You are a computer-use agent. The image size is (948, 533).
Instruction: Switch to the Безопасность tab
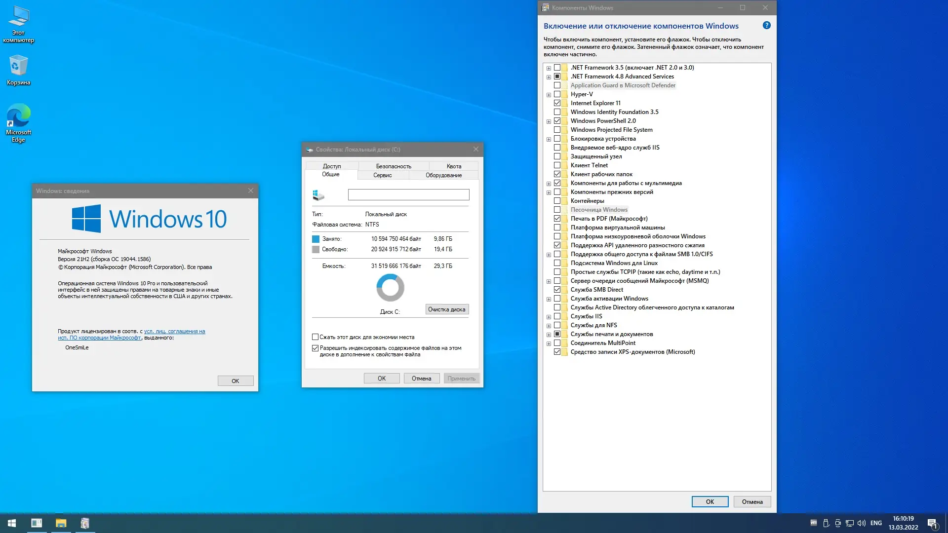[393, 166]
